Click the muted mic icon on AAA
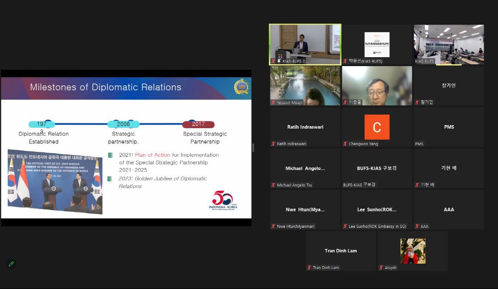Screen dimensions: 498x289 pyautogui.click(x=417, y=226)
